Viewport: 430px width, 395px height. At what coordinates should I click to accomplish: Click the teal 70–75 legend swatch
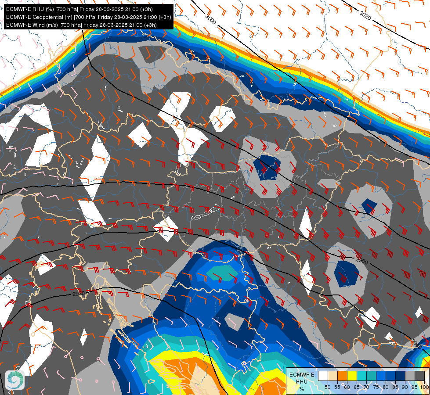pyautogui.click(x=372, y=376)
